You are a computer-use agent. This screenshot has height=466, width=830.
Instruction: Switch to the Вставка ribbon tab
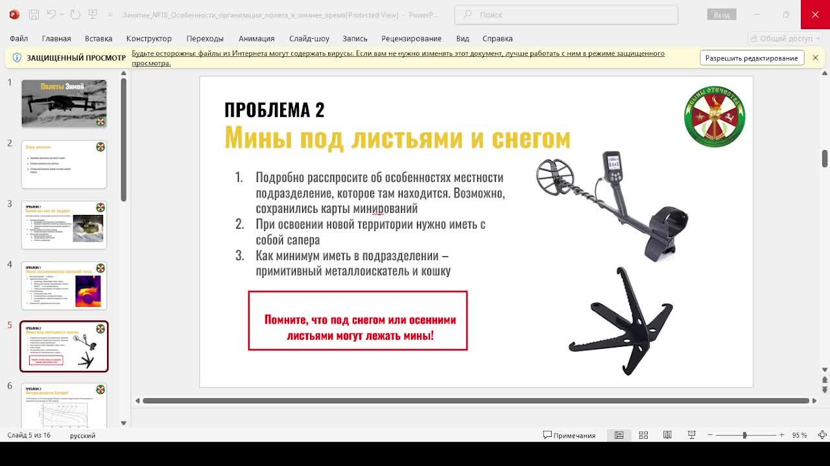coord(99,38)
